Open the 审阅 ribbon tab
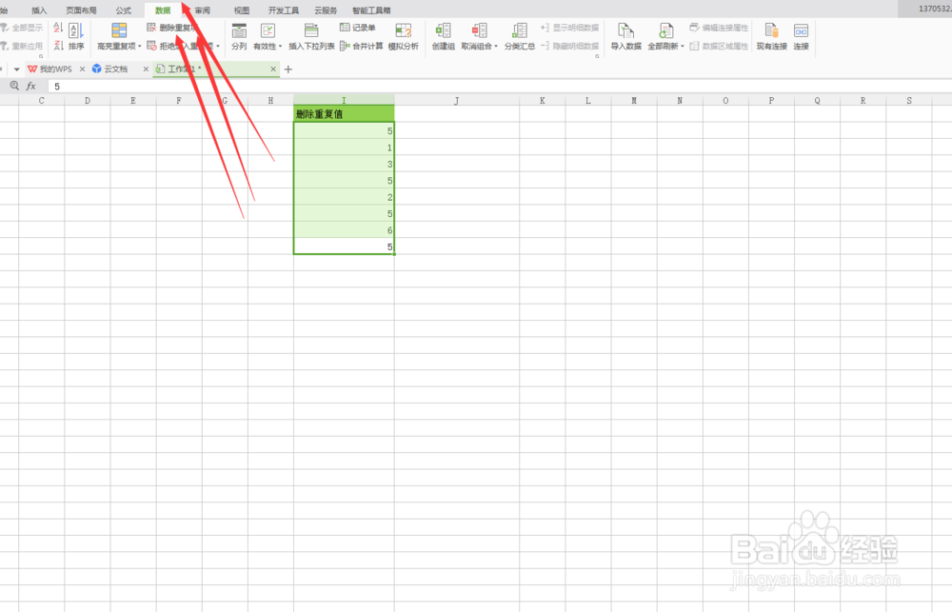This screenshot has height=612, width=952. click(x=202, y=10)
